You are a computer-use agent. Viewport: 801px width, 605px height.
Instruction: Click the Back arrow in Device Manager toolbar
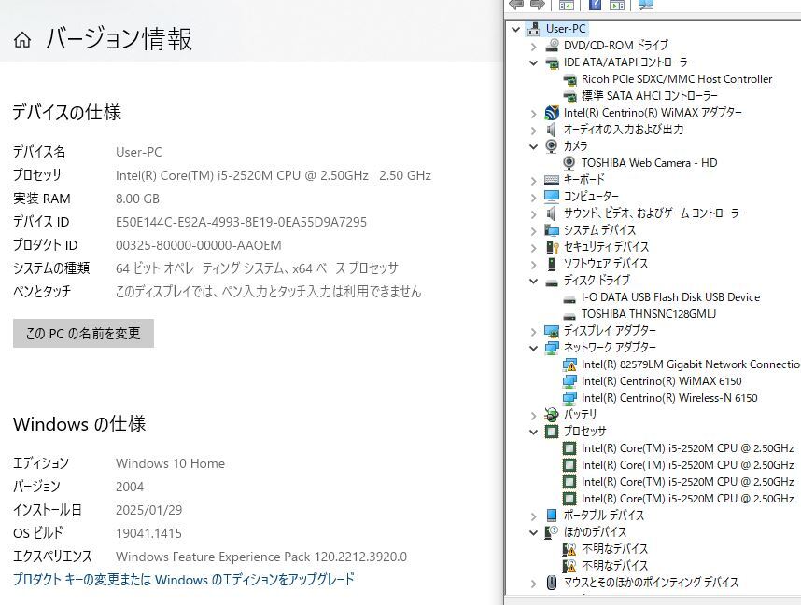click(x=516, y=5)
